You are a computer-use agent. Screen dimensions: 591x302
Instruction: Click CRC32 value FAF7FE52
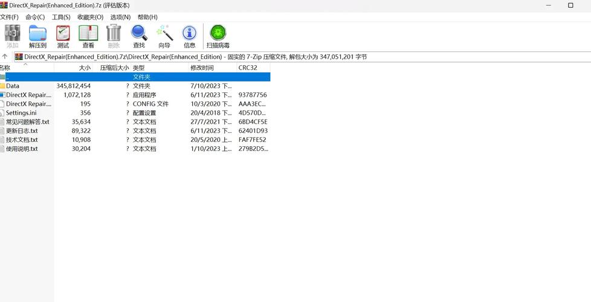click(252, 140)
